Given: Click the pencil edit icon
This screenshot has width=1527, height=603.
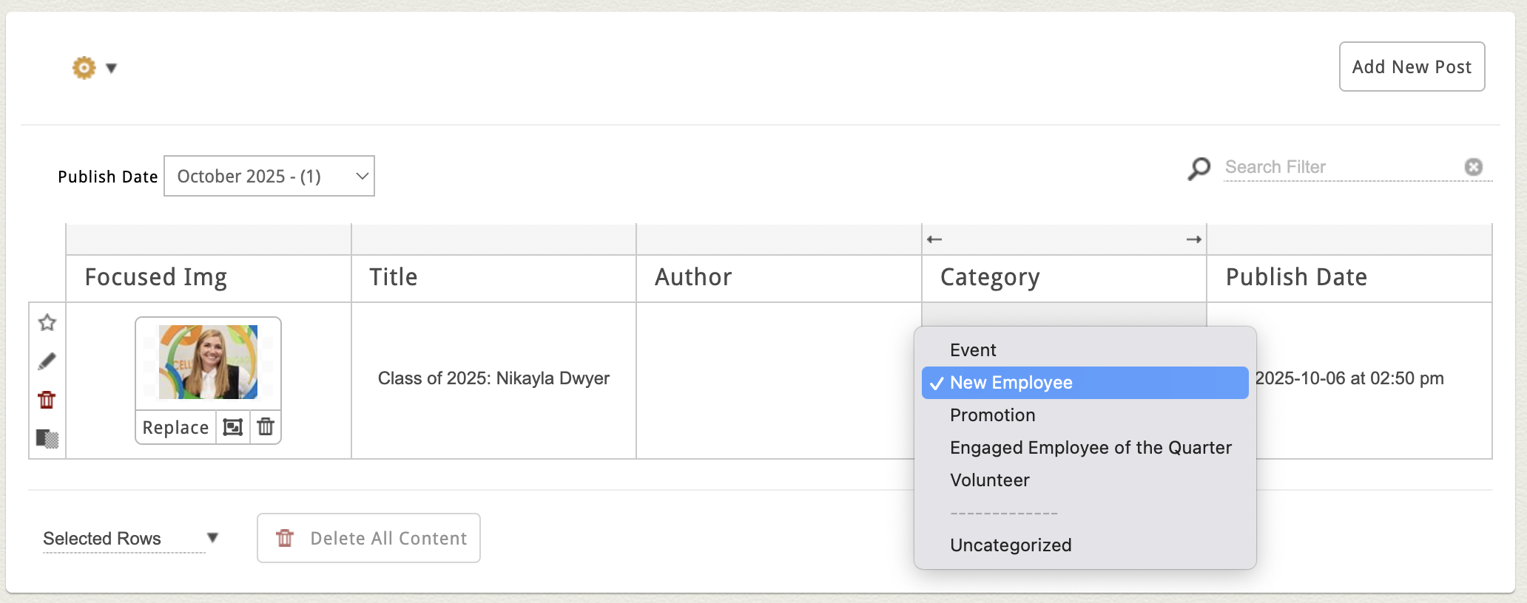Looking at the screenshot, I should click(x=47, y=361).
